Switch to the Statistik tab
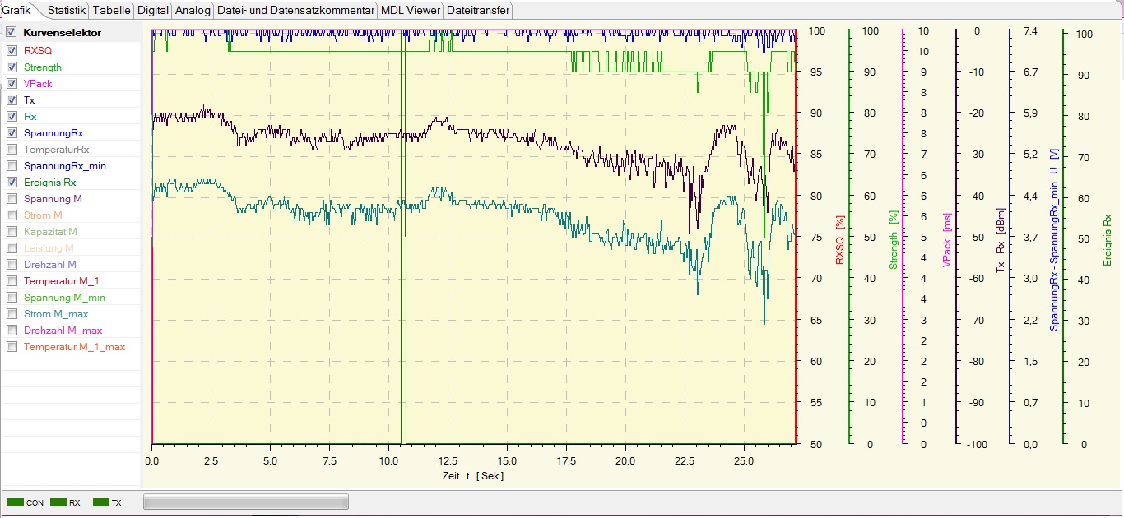Screen dimensions: 1124x518 pyautogui.click(x=66, y=11)
